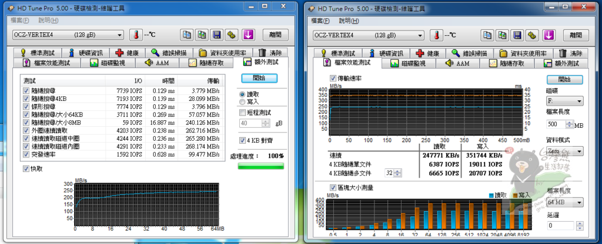Click 離開 button in right window
Viewport: 602px width, 244px height.
pyautogui.click(x=576, y=35)
